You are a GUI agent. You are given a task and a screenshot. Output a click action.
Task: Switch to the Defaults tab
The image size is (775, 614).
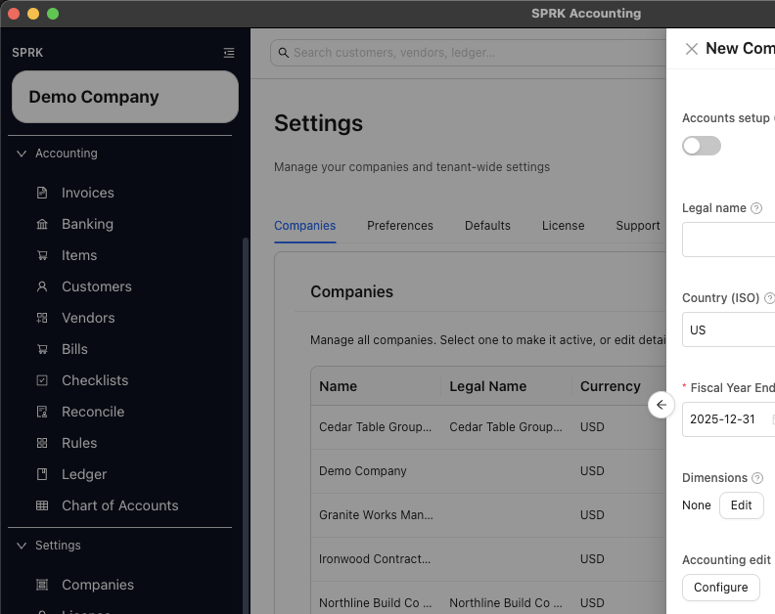click(487, 226)
